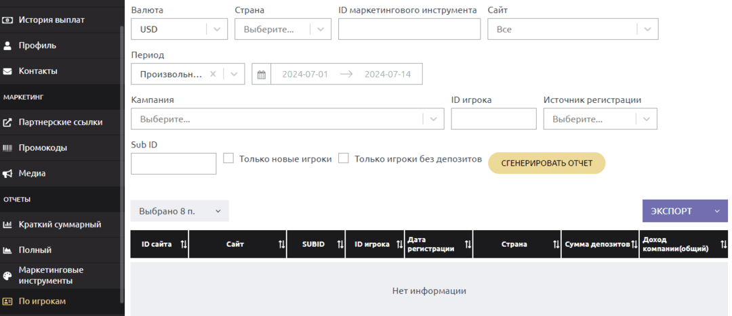This screenshot has height=316, width=732.
Task: Enable the Только новые игроки checkbox
Action: 228,158
